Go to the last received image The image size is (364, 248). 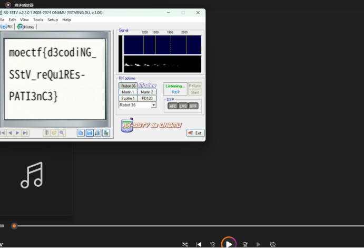25,133
